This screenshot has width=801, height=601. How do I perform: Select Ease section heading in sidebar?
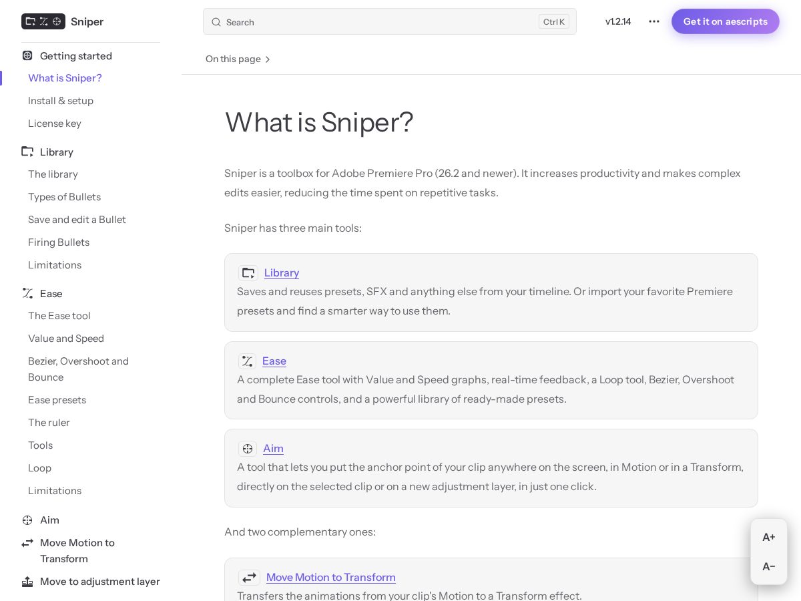[x=51, y=293]
